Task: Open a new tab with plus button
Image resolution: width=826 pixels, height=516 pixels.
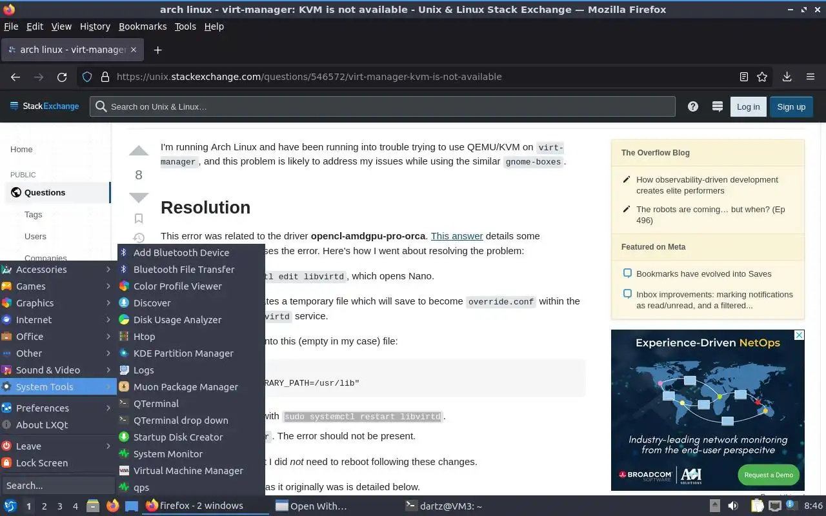Action: pos(157,50)
